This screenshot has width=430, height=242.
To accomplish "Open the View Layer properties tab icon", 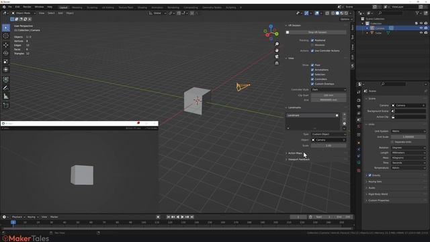I will point(359,114).
